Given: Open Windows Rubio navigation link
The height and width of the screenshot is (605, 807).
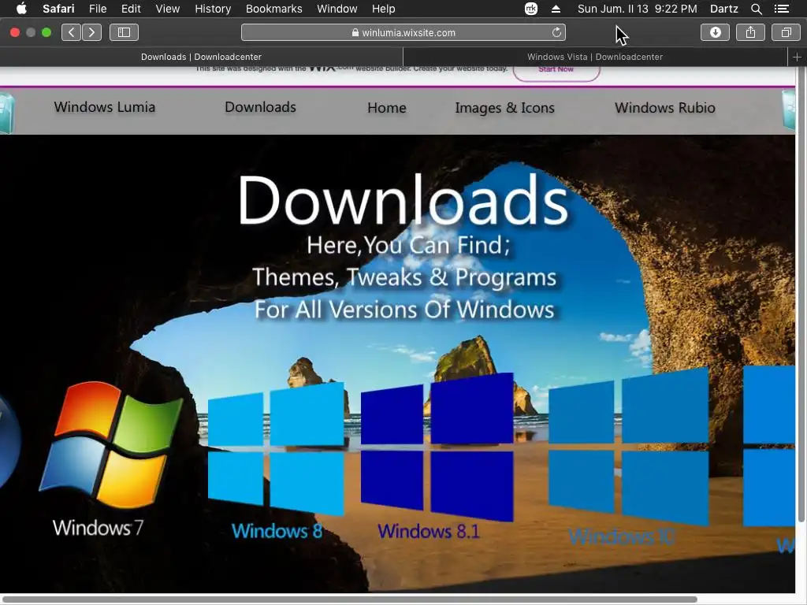Looking at the screenshot, I should (x=665, y=107).
